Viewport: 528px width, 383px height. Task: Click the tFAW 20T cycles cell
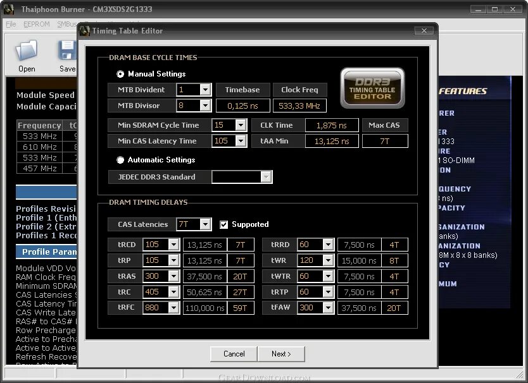coord(394,308)
